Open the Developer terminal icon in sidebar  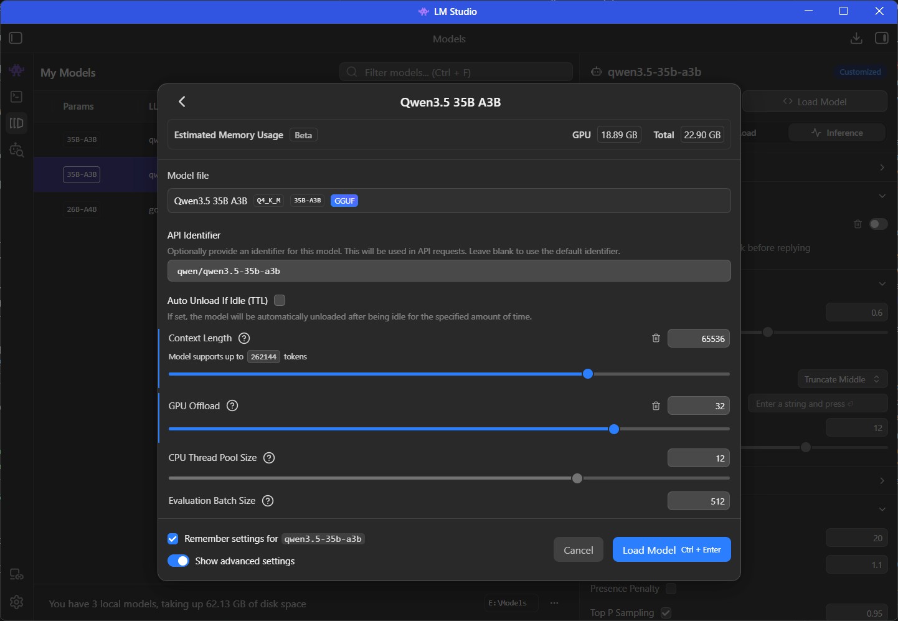(x=17, y=97)
